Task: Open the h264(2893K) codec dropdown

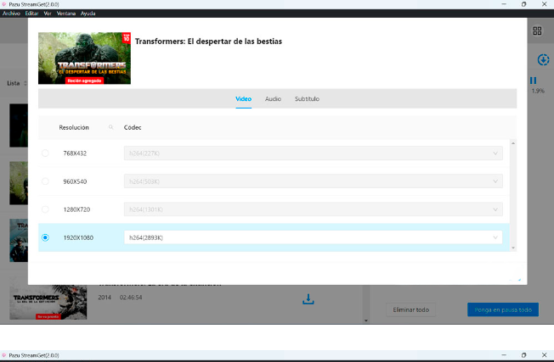Action: 313,237
